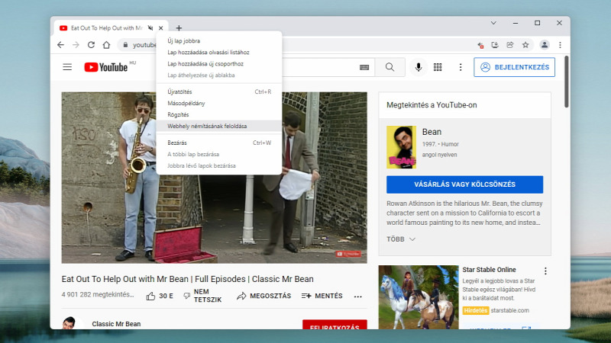
Task: Open Chrome three-dot menu
Action: tap(560, 45)
